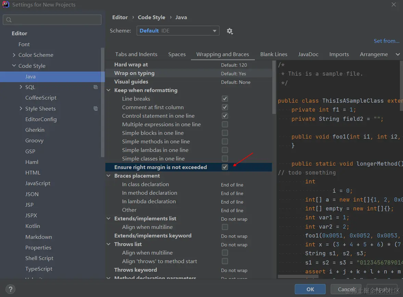The width and height of the screenshot is (403, 297).
Task: Collapse Keep when reformatting section
Action: click(x=109, y=90)
